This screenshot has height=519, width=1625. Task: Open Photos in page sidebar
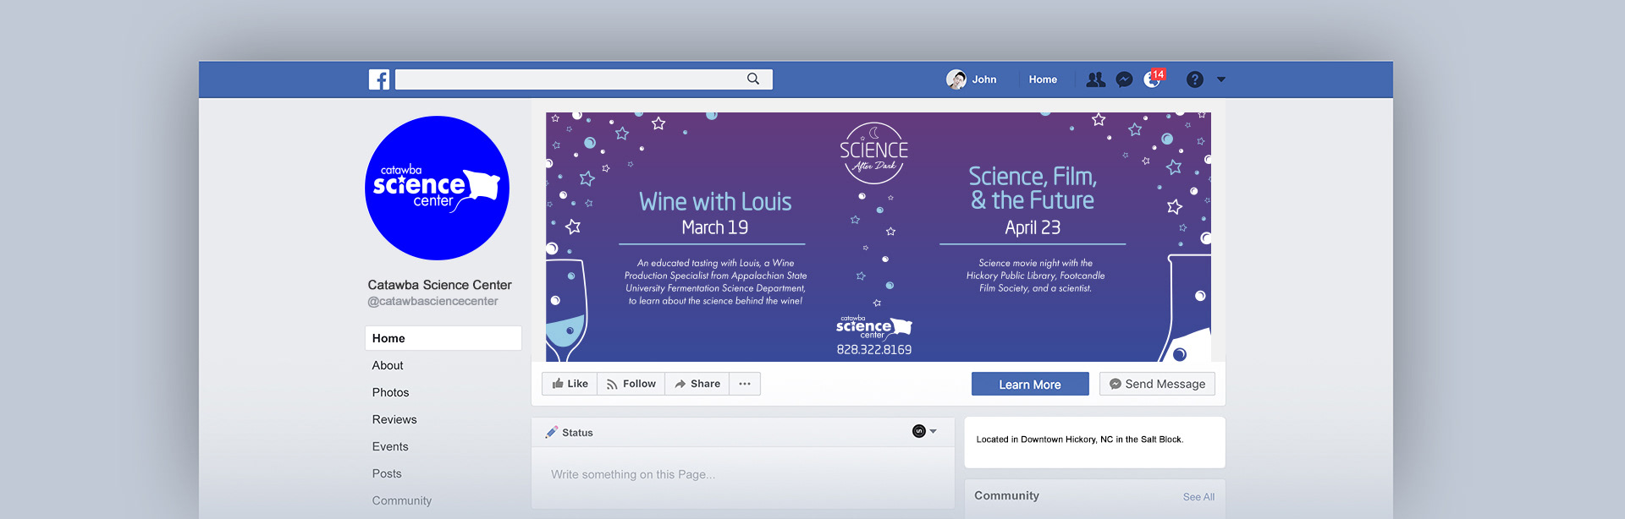pos(390,392)
